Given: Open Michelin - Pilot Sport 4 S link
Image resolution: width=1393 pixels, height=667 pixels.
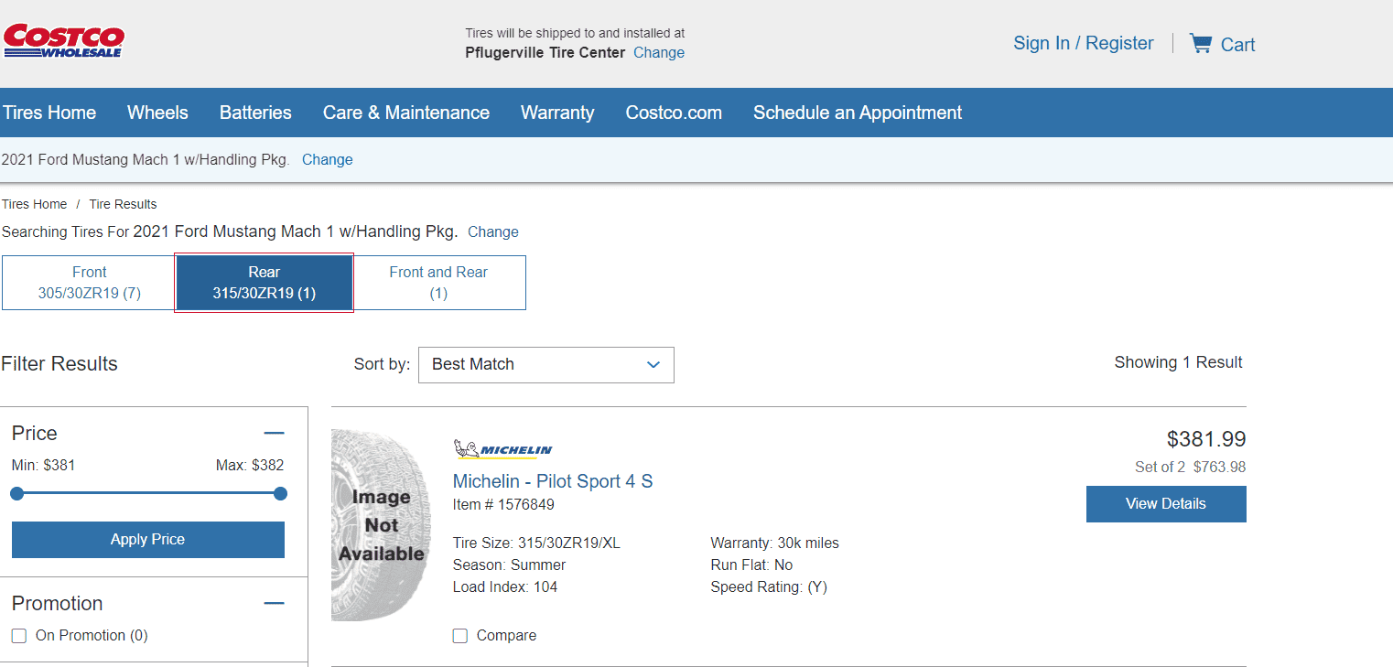Looking at the screenshot, I should tap(553, 481).
